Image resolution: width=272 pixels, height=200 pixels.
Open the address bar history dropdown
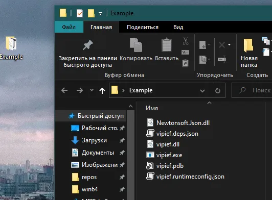202,91
